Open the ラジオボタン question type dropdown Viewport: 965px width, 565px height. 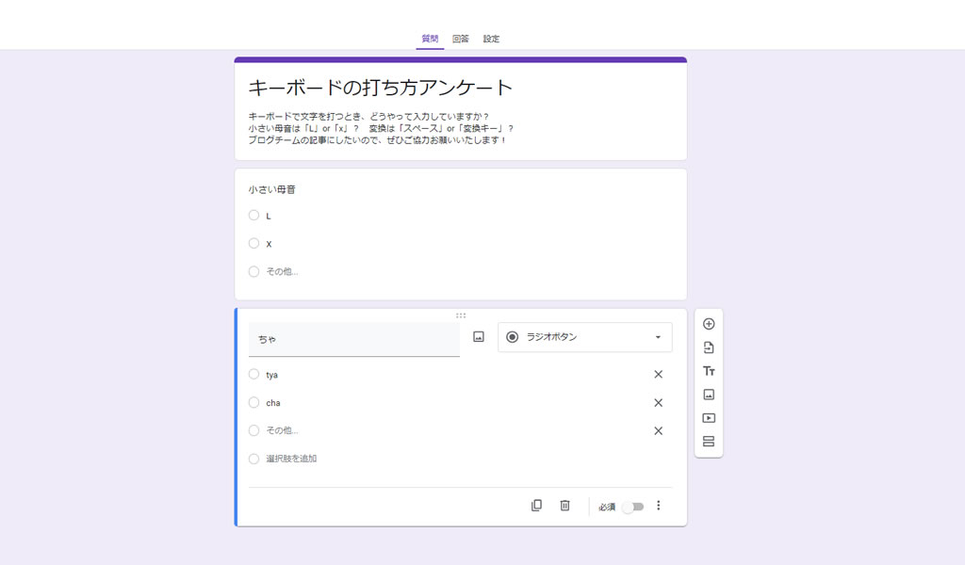point(584,337)
